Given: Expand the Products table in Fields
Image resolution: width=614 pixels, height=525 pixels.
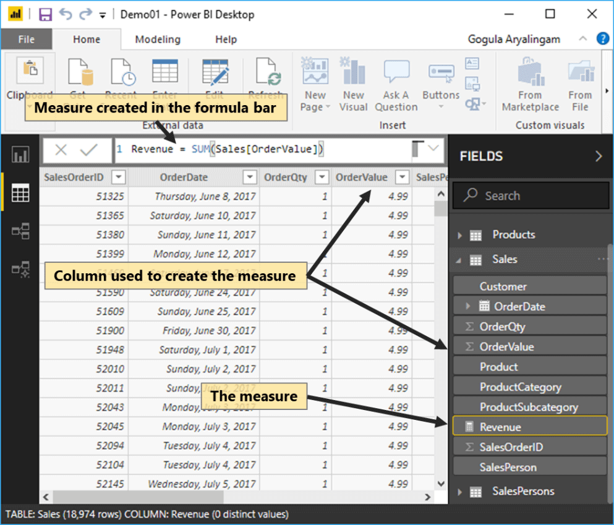Looking at the screenshot, I should point(459,235).
